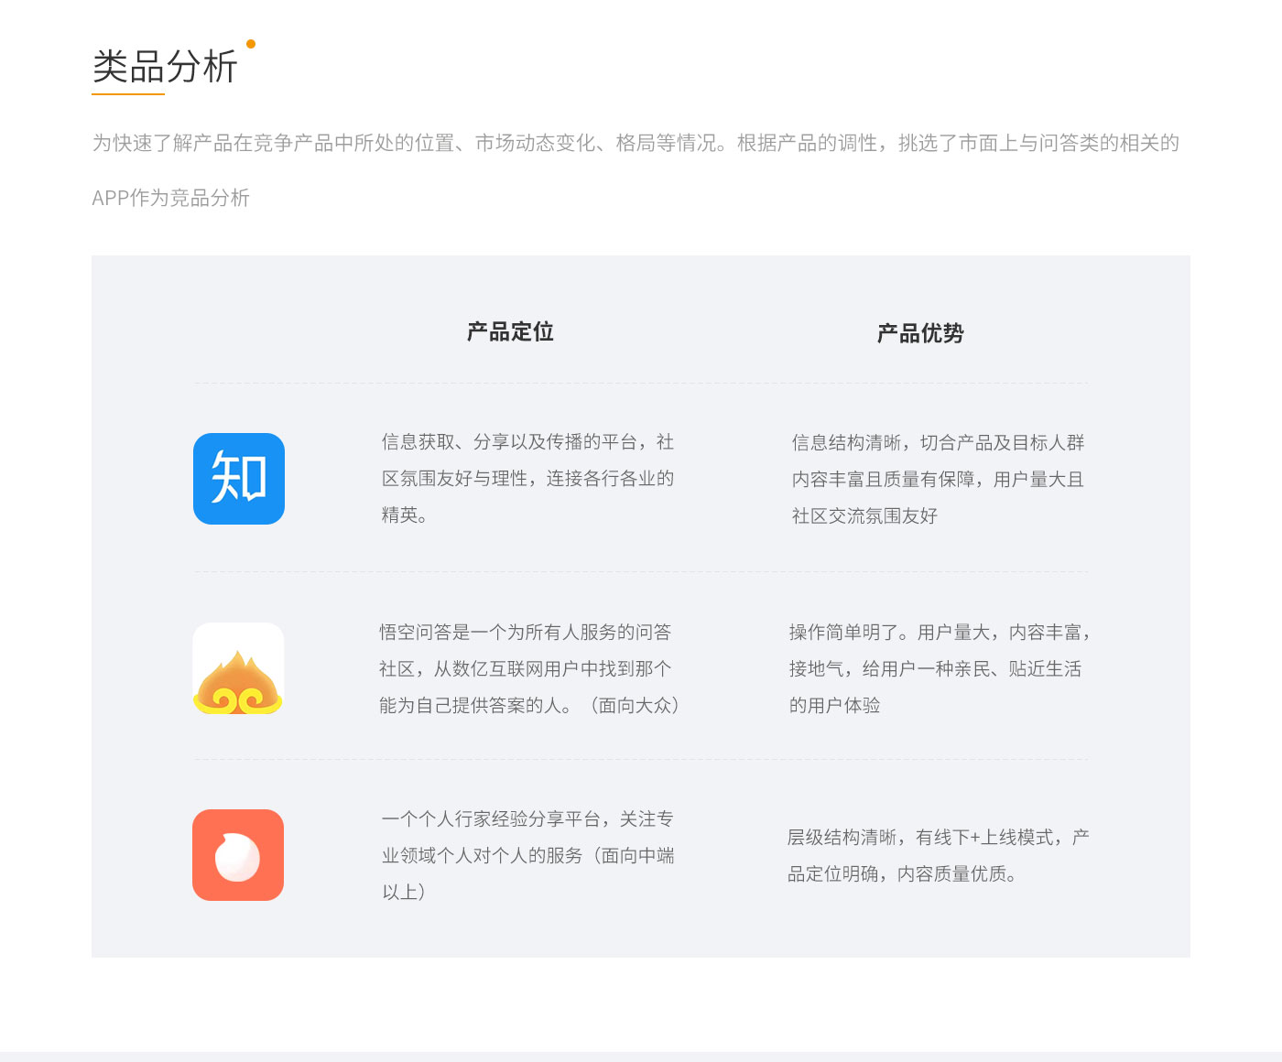The height and width of the screenshot is (1062, 1282).
Task: Click the orange dot beside the title
Action: click(x=251, y=44)
